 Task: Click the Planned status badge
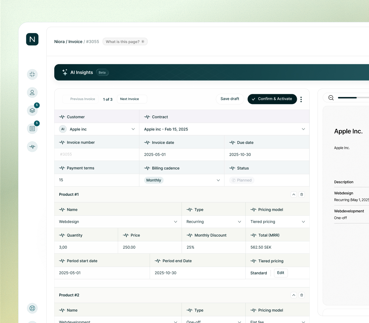242,180
